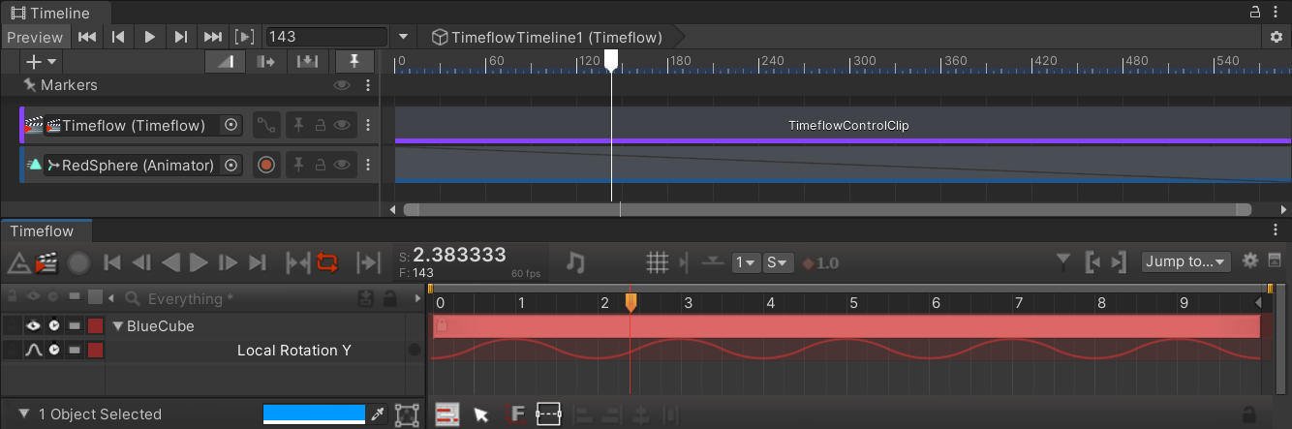Click the Preview button
The width and height of the screenshot is (1292, 429).
coord(35,37)
